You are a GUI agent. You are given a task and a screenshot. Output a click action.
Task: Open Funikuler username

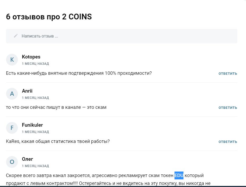pos(32,125)
